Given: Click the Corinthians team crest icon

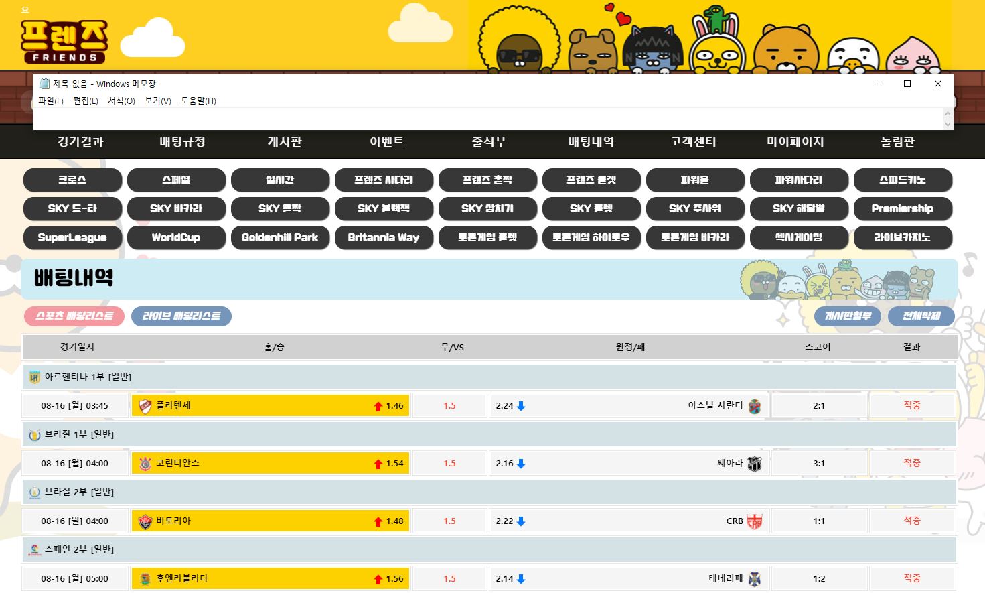Looking at the screenshot, I should coord(145,464).
